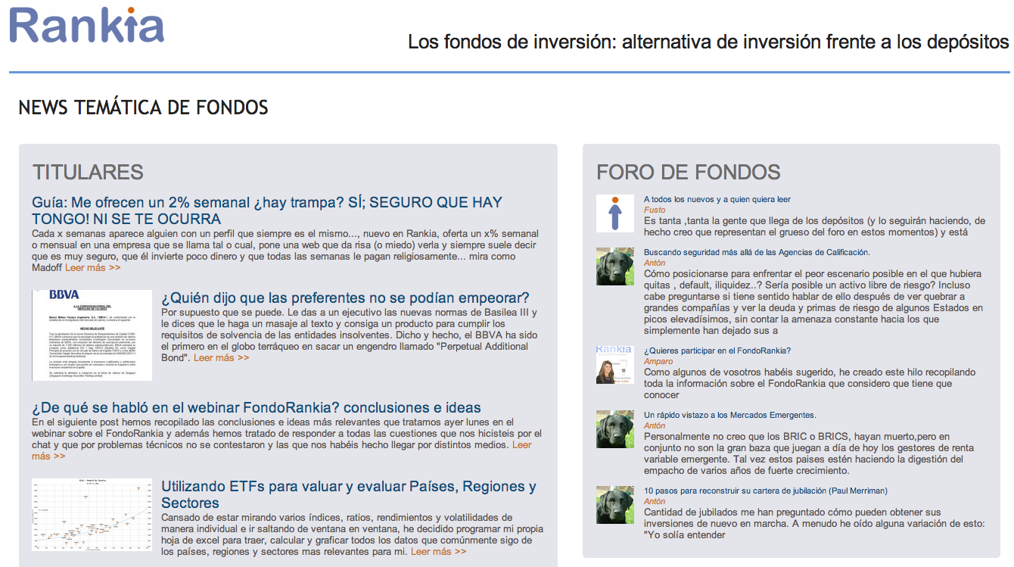The image size is (1014, 567).
Task: Open the ETF scatter chart thumbnail
Action: coord(93,515)
